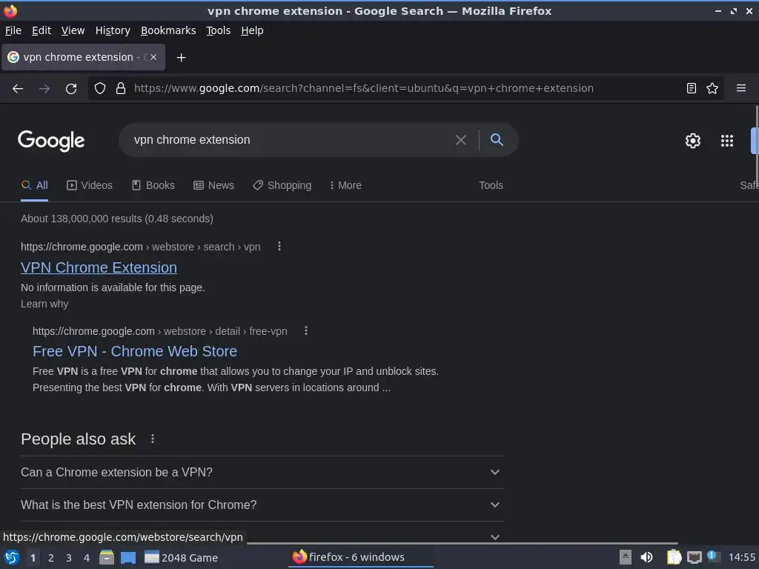Open file manager from taskbar
Viewport: 759px width, 569px height.
click(107, 557)
